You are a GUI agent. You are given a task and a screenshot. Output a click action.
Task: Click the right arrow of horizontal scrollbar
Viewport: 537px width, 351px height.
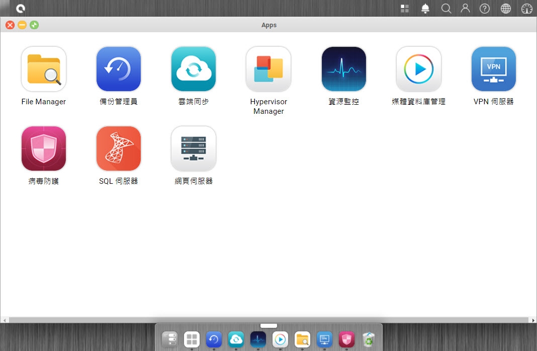tap(533, 320)
